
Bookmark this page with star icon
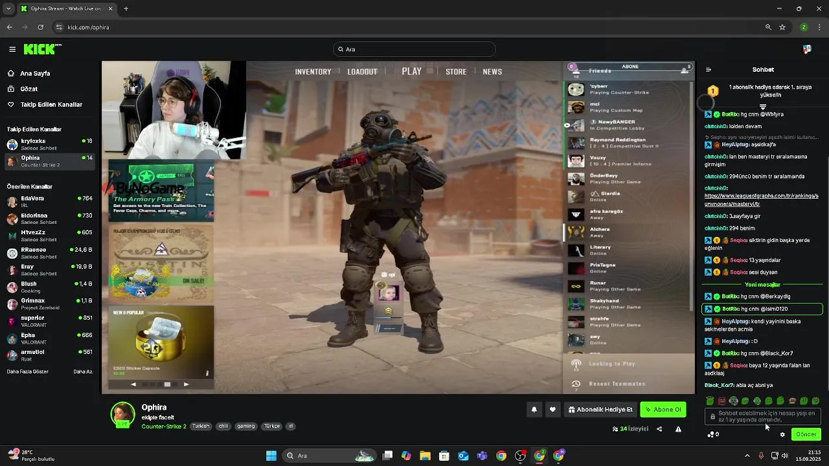pos(782,27)
